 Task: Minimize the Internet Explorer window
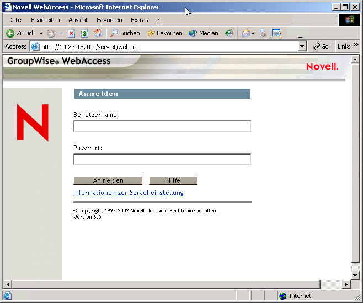pos(336,7)
